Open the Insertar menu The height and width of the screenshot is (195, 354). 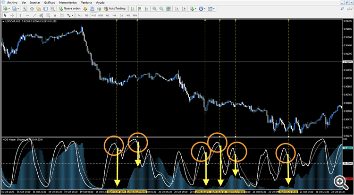(35, 3)
